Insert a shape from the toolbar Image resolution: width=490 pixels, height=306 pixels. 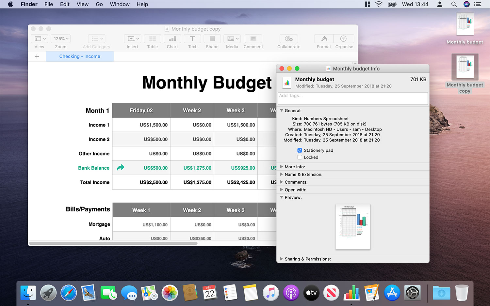212,38
